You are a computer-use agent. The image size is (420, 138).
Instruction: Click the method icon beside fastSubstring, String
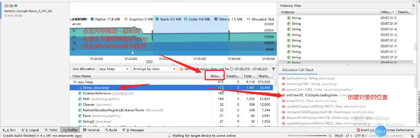point(283,78)
